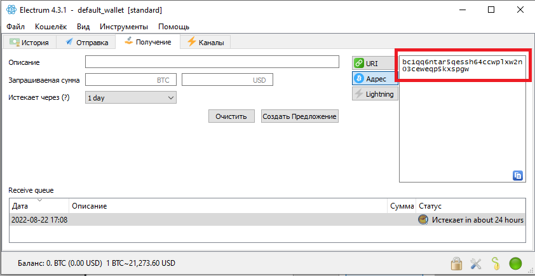Click the green network status circle
The width and height of the screenshot is (535, 276).
(515, 263)
